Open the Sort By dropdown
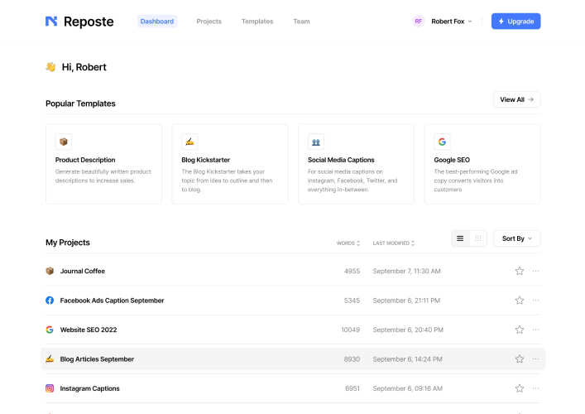585x414 pixels. click(516, 238)
